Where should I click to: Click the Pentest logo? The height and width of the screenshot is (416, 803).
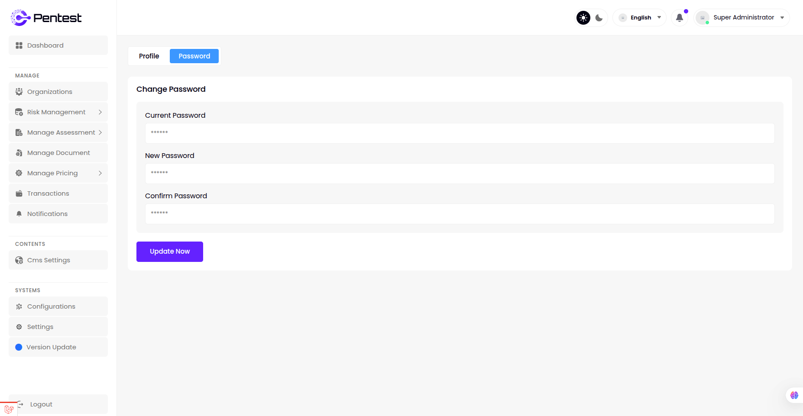click(46, 18)
